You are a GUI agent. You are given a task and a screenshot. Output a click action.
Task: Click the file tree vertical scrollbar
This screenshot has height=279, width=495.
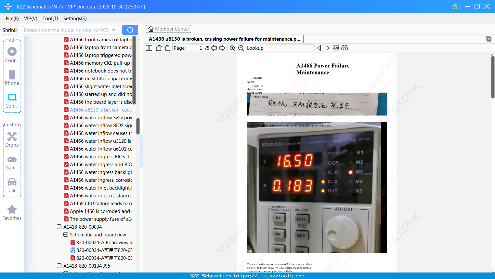coord(138,126)
